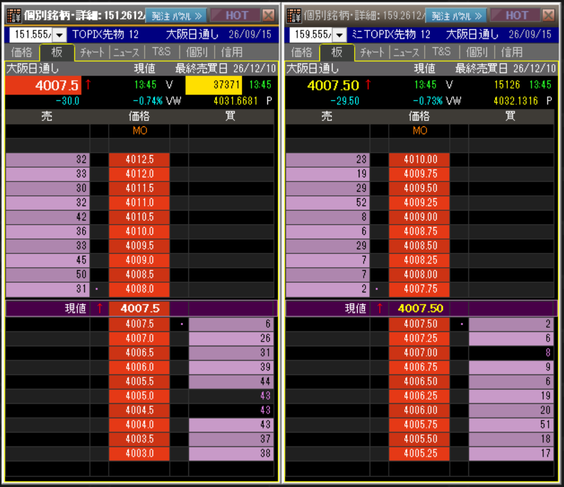Screen dimensions: 564x487
Task: Expand the 151.555 symbol code dropdown
Action: 60,35
